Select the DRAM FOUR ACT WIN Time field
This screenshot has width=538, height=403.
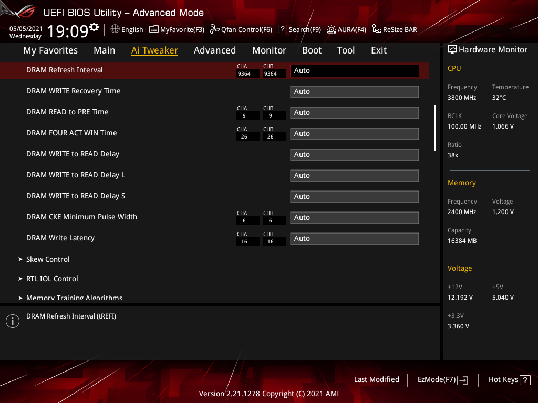(355, 133)
